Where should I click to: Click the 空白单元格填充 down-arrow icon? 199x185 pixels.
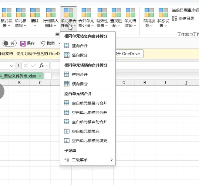(67, 131)
